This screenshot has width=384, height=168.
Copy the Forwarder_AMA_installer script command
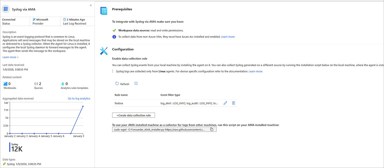pyautogui.click(x=212, y=129)
